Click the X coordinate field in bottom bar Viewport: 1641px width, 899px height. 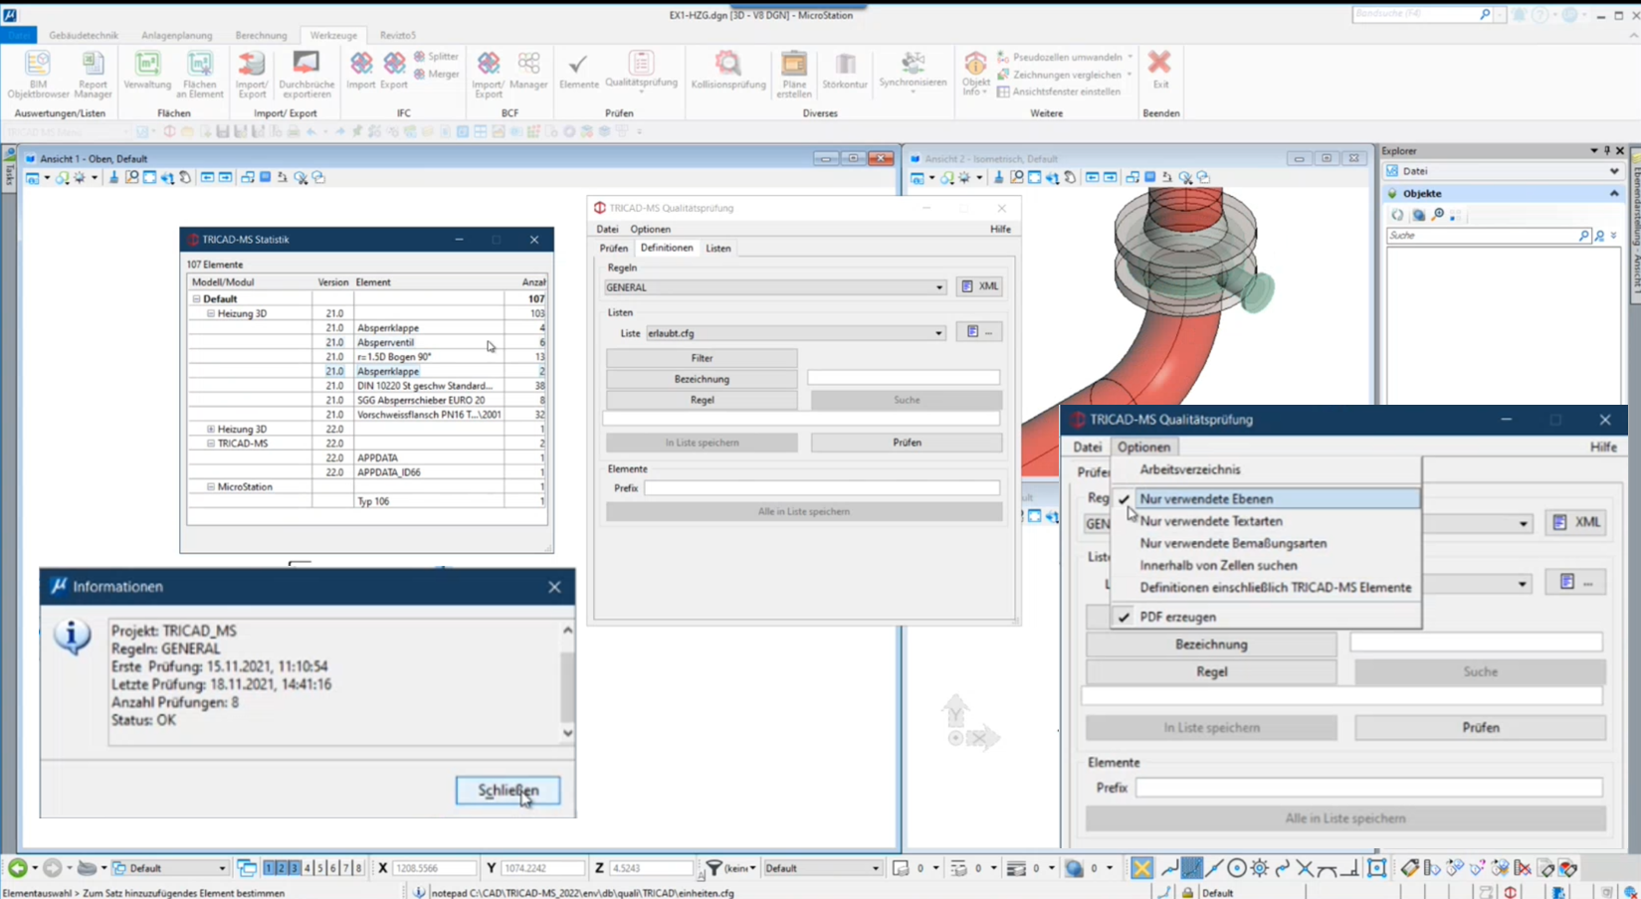click(434, 868)
